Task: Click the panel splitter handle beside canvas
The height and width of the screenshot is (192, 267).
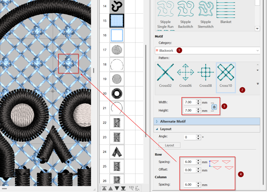Action: (94, 70)
